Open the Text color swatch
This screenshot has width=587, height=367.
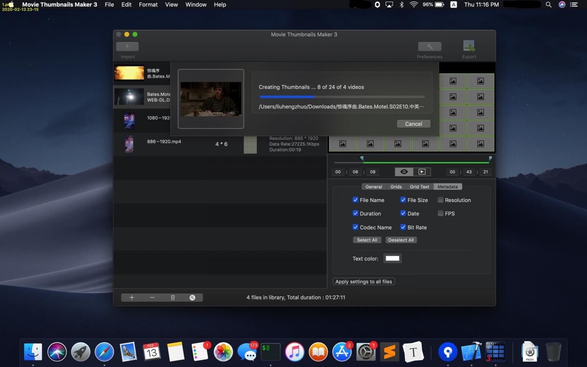[x=392, y=258]
